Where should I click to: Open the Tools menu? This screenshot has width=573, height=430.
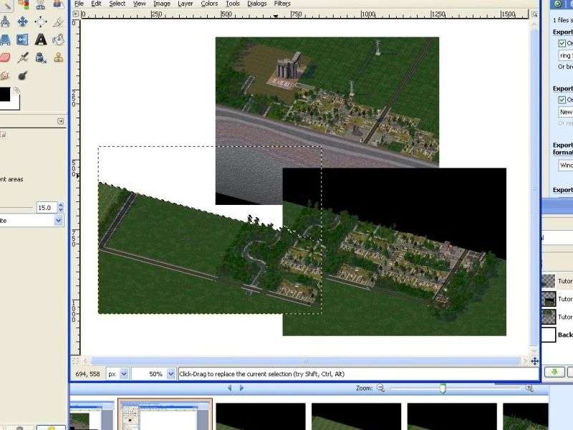232,4
